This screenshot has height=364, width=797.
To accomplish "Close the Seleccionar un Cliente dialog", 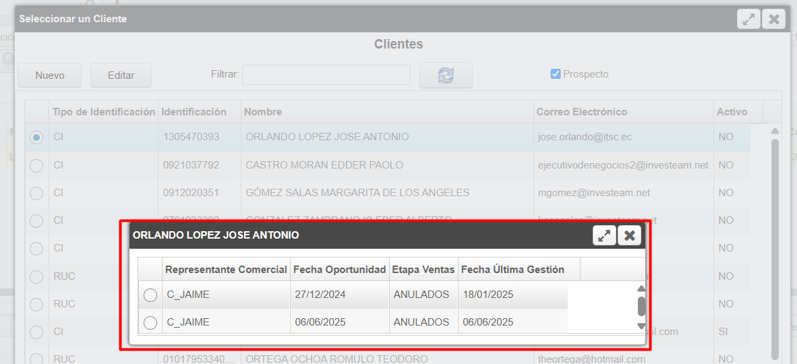I will pos(773,19).
